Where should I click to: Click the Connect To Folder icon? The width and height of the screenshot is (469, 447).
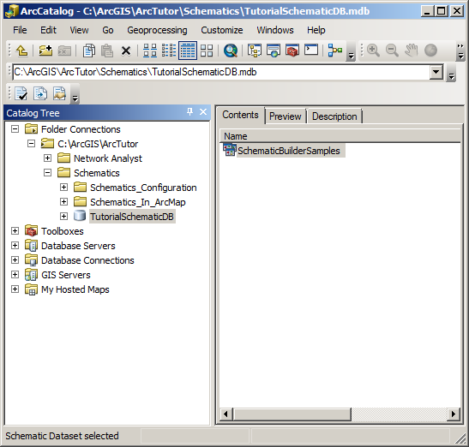click(x=45, y=51)
